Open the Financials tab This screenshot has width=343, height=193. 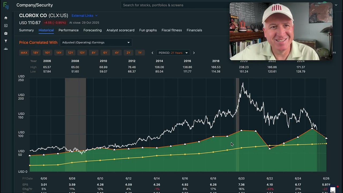tap(194, 30)
